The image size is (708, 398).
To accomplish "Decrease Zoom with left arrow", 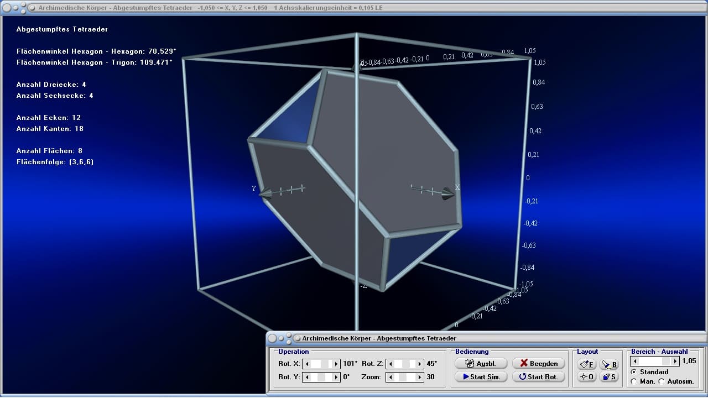I will pyautogui.click(x=390, y=377).
